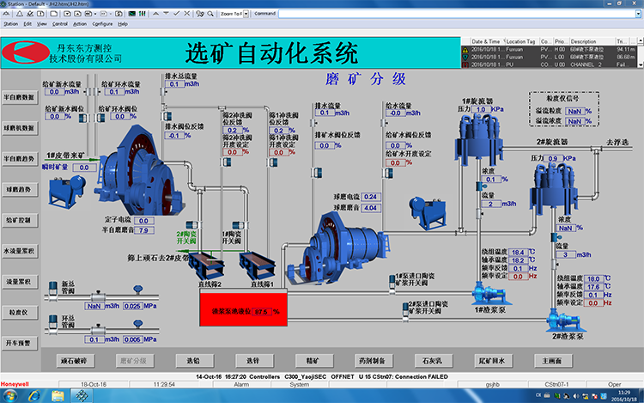Image resolution: width=644 pixels, height=403 pixels.
Task: Click the 渣浆泵池液位 red level tank
Action: pos(243,309)
